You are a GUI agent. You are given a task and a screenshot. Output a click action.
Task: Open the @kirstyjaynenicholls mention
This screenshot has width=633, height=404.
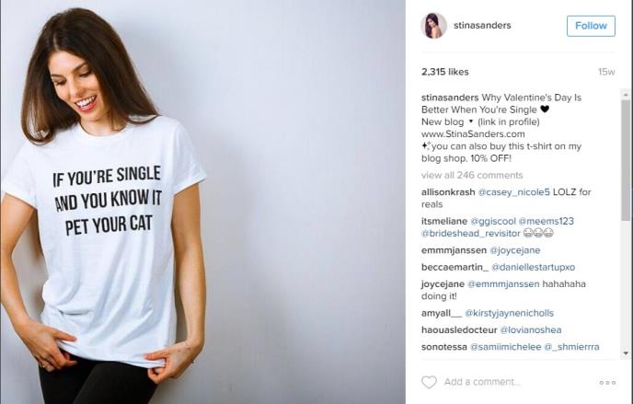(x=509, y=313)
